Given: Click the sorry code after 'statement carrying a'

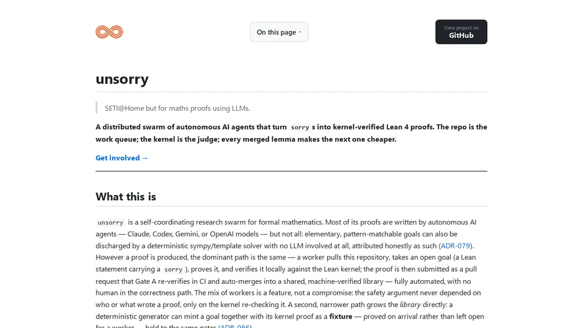Looking at the screenshot, I should 173,269.
